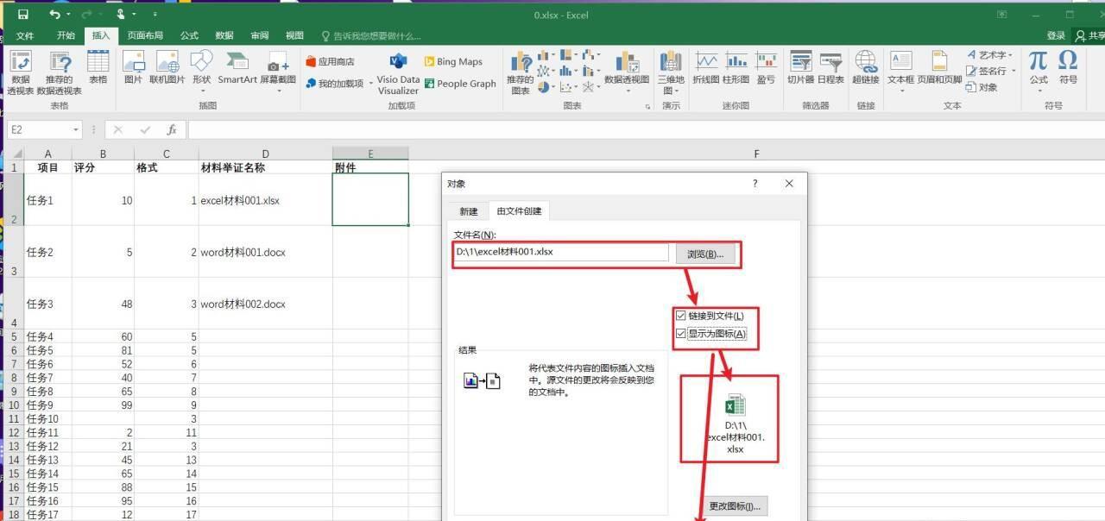This screenshot has height=521, width=1105.
Task: Insert a Bing Maps add-in
Action: (x=453, y=61)
